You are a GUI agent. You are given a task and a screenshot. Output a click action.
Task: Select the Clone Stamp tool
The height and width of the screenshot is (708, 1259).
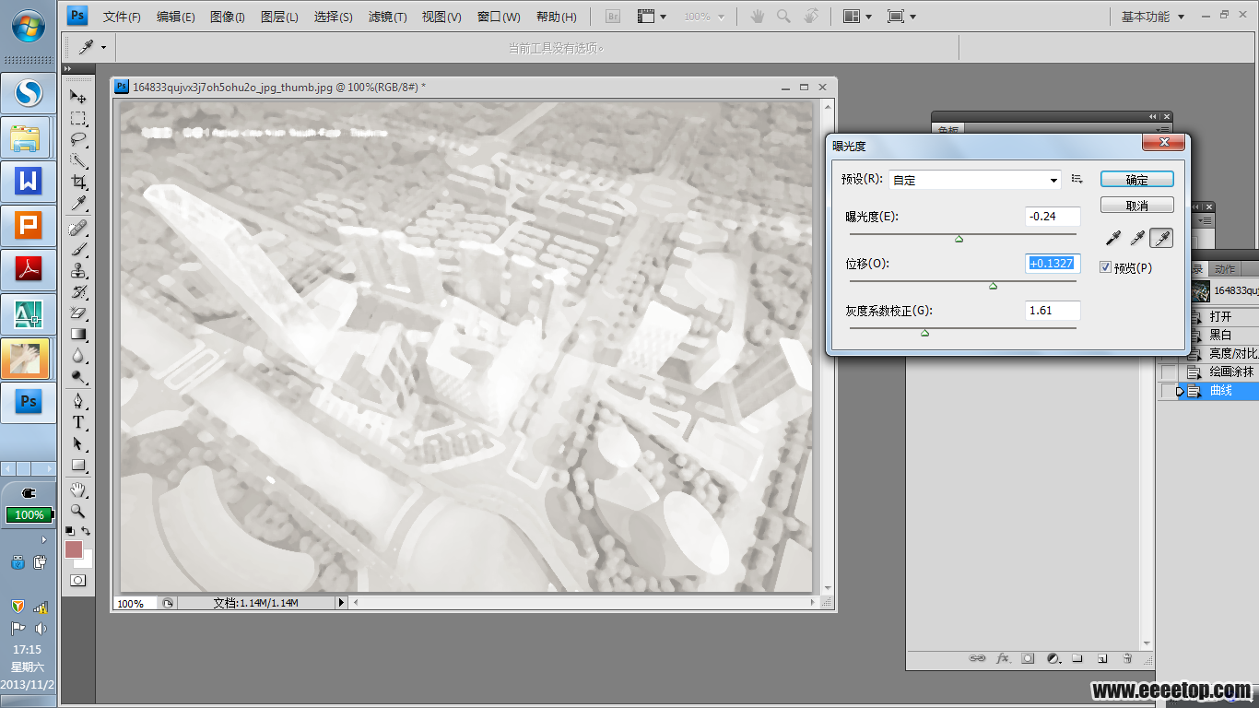pos(78,270)
